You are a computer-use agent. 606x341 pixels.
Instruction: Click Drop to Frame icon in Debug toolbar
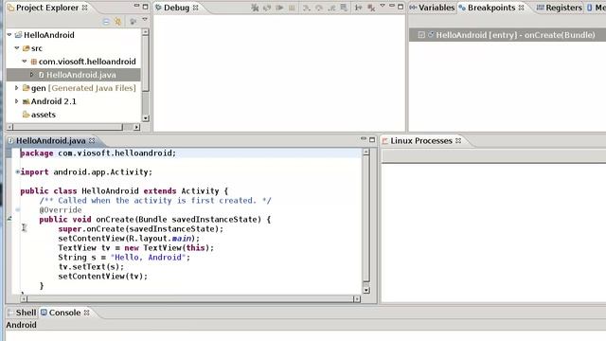pyautogui.click(x=344, y=8)
